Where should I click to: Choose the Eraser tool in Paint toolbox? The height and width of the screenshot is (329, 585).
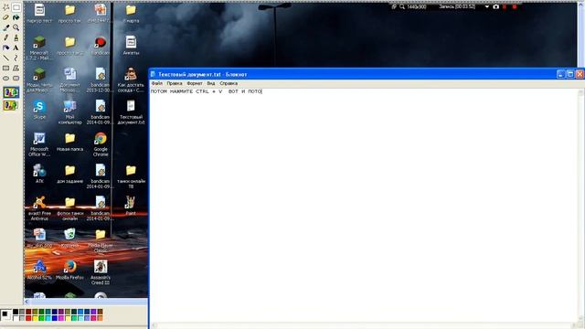point(6,17)
